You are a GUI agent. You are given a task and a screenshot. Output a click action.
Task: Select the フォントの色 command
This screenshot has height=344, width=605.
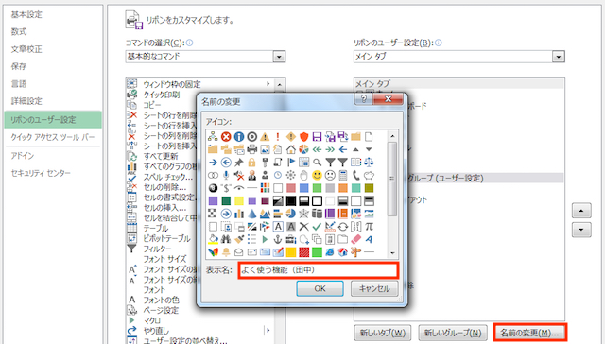click(161, 300)
